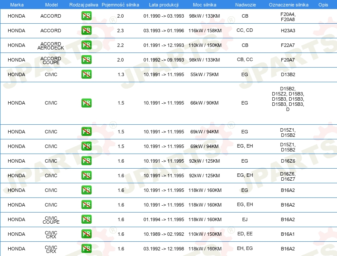Image resolution: width=337 pixels, height=256 pixels.
Task: Click the Lata produkcji column header
Action: coord(164,5)
